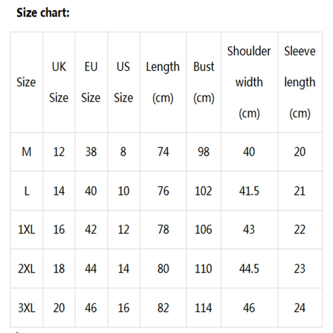Click the length value 74
Viewport: 333px width, 333px height.
point(163,152)
